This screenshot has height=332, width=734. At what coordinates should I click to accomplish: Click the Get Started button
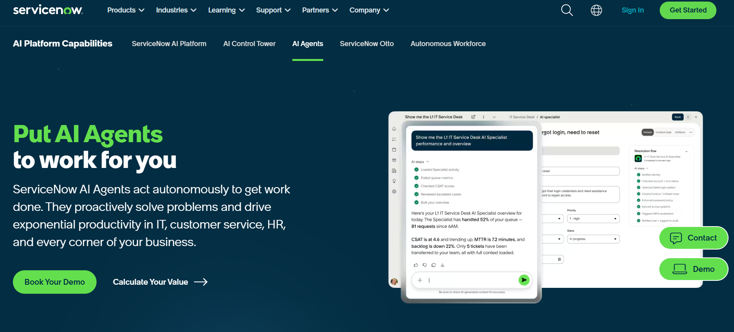(688, 10)
